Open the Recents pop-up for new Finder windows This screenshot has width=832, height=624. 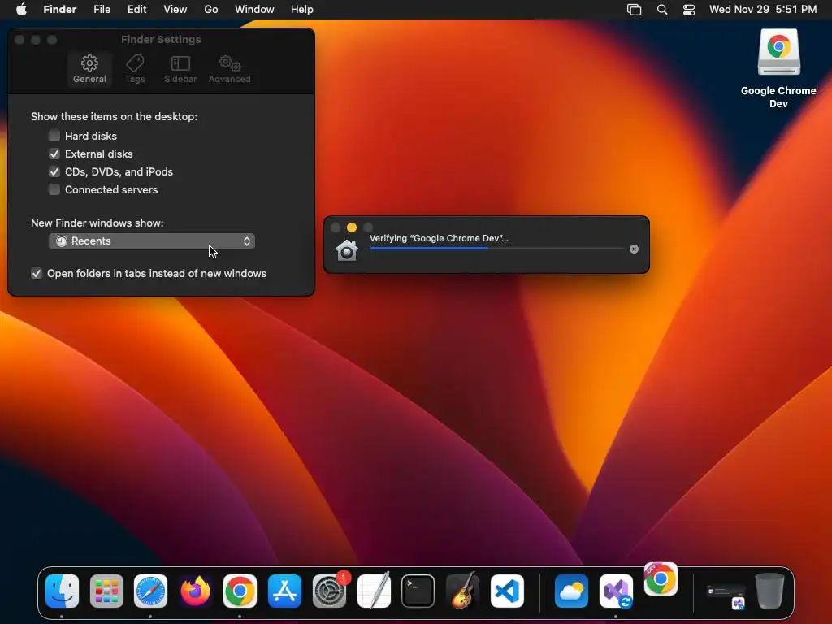pyautogui.click(x=152, y=240)
